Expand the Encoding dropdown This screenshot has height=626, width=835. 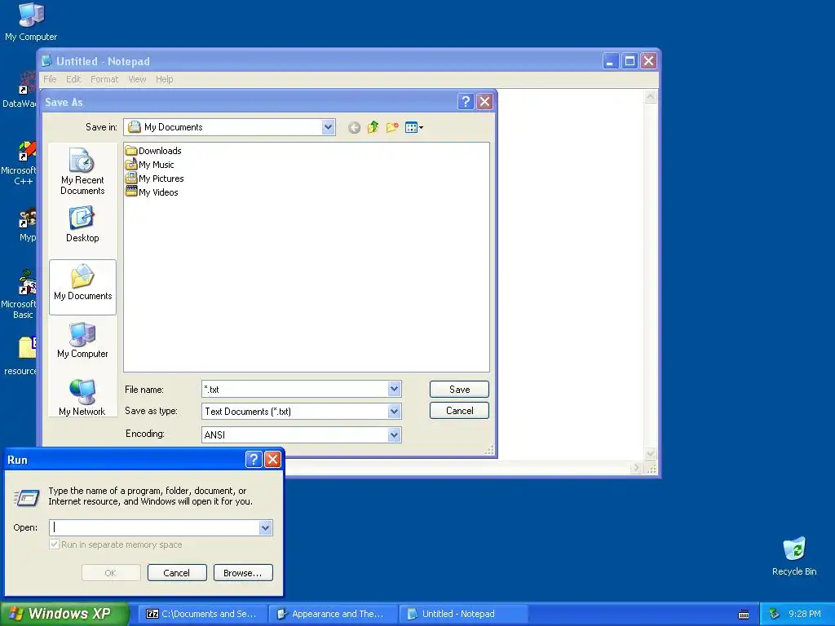[x=394, y=435]
